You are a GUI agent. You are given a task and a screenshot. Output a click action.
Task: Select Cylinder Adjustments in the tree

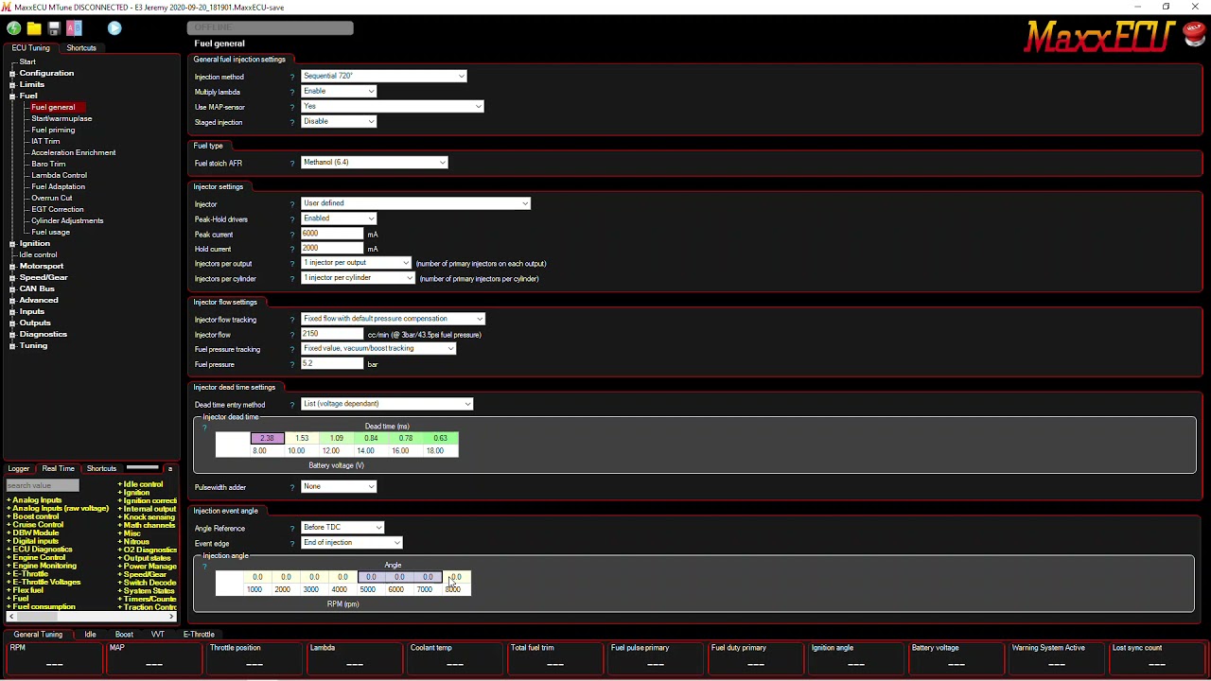67,221
